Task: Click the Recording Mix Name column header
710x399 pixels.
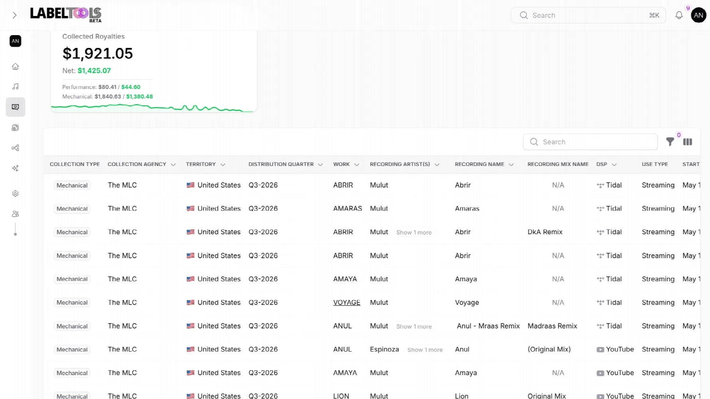Action: [558, 164]
